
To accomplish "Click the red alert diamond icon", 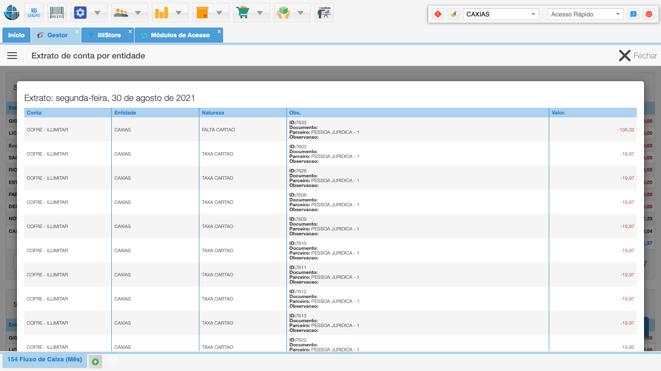I will click(x=438, y=14).
